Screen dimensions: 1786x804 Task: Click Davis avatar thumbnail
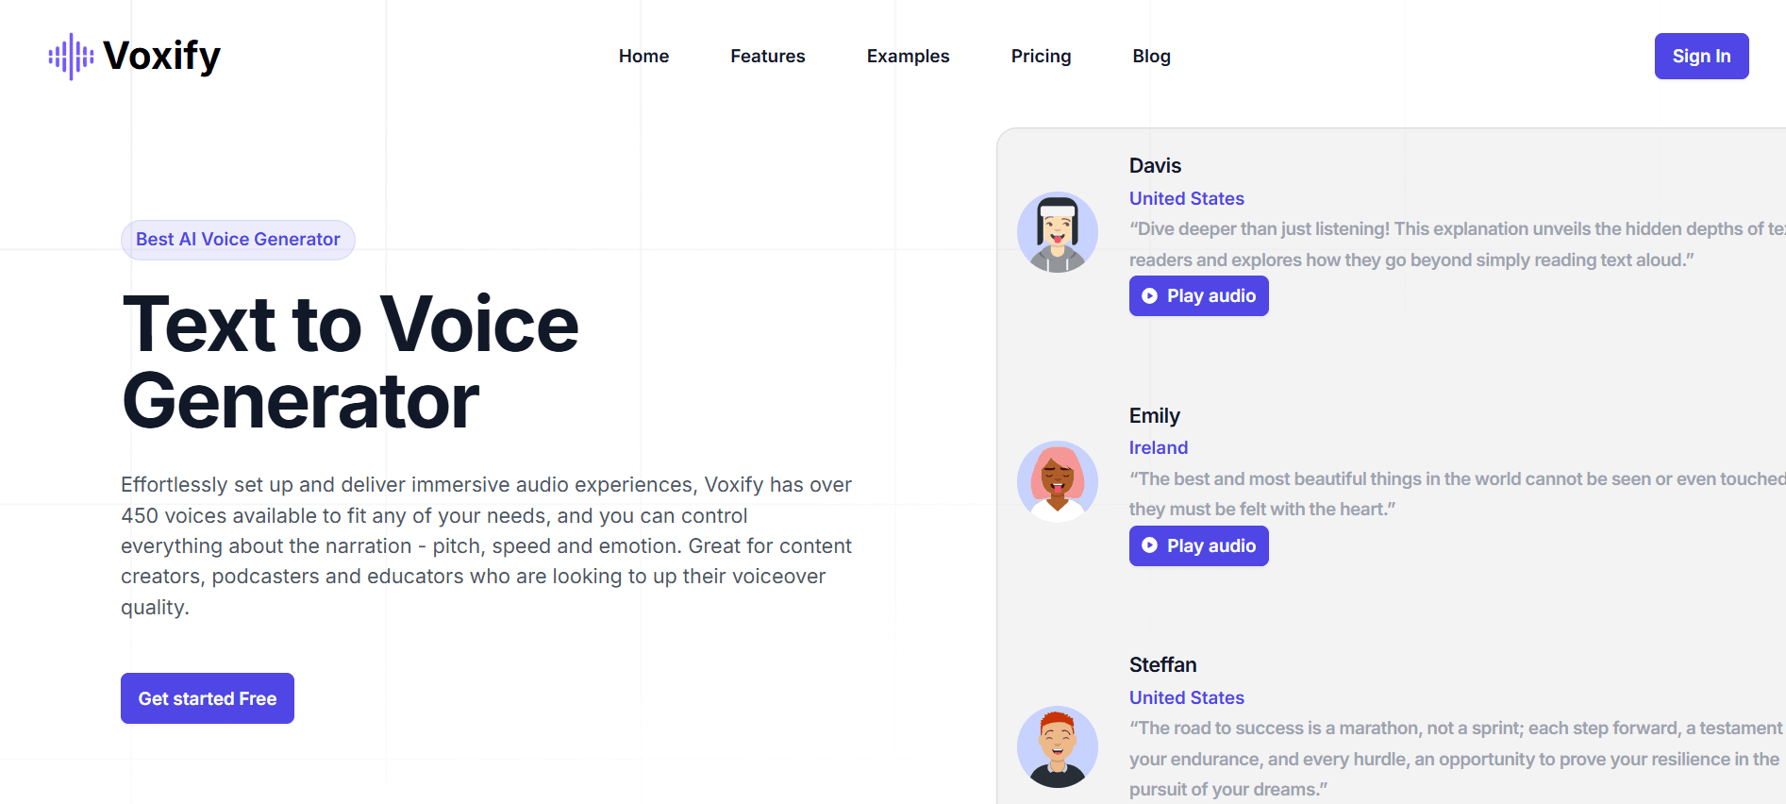click(x=1057, y=232)
